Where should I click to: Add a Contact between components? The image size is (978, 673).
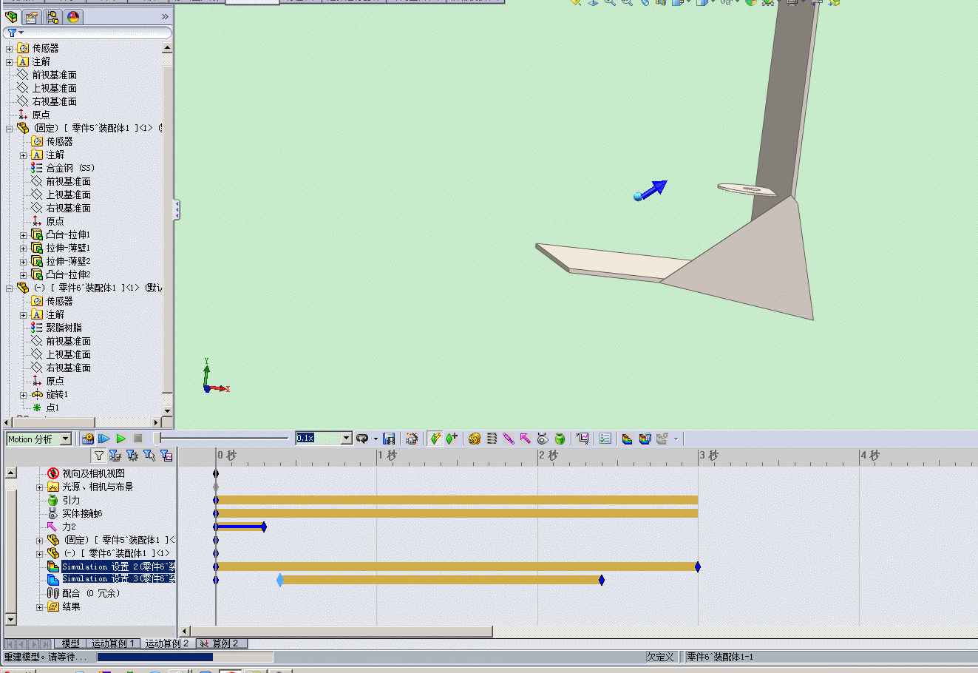coord(543,439)
